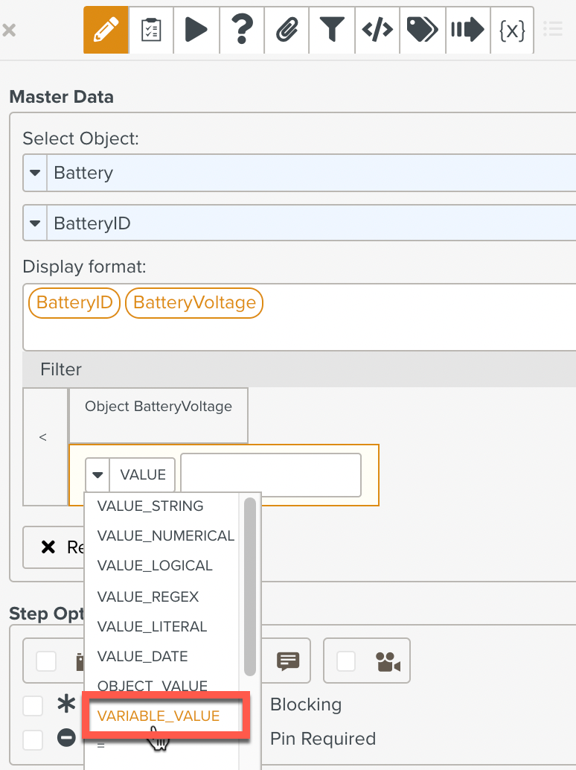This screenshot has width=576, height=770.
Task: Open the checklist clipboard tab
Action: click(151, 30)
